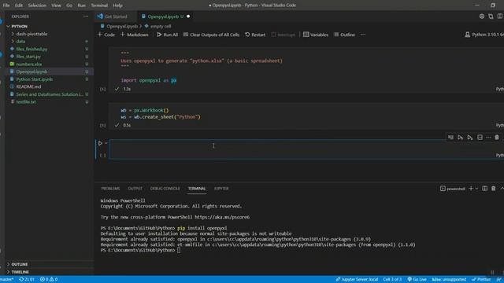The height and width of the screenshot is (283, 504).
Task: Create a new terminal with plus icon
Action: pos(471,189)
